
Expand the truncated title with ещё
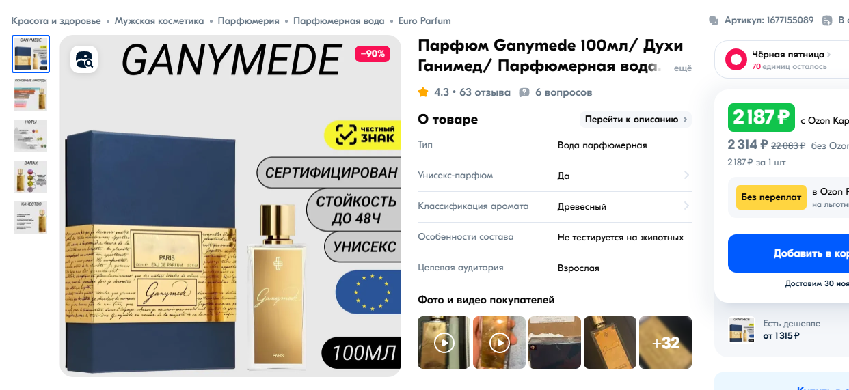[x=683, y=68]
